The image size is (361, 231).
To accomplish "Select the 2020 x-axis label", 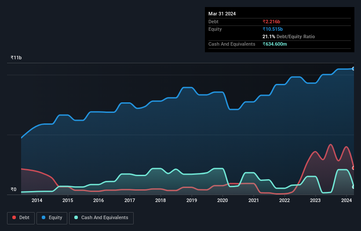I will point(222,200).
